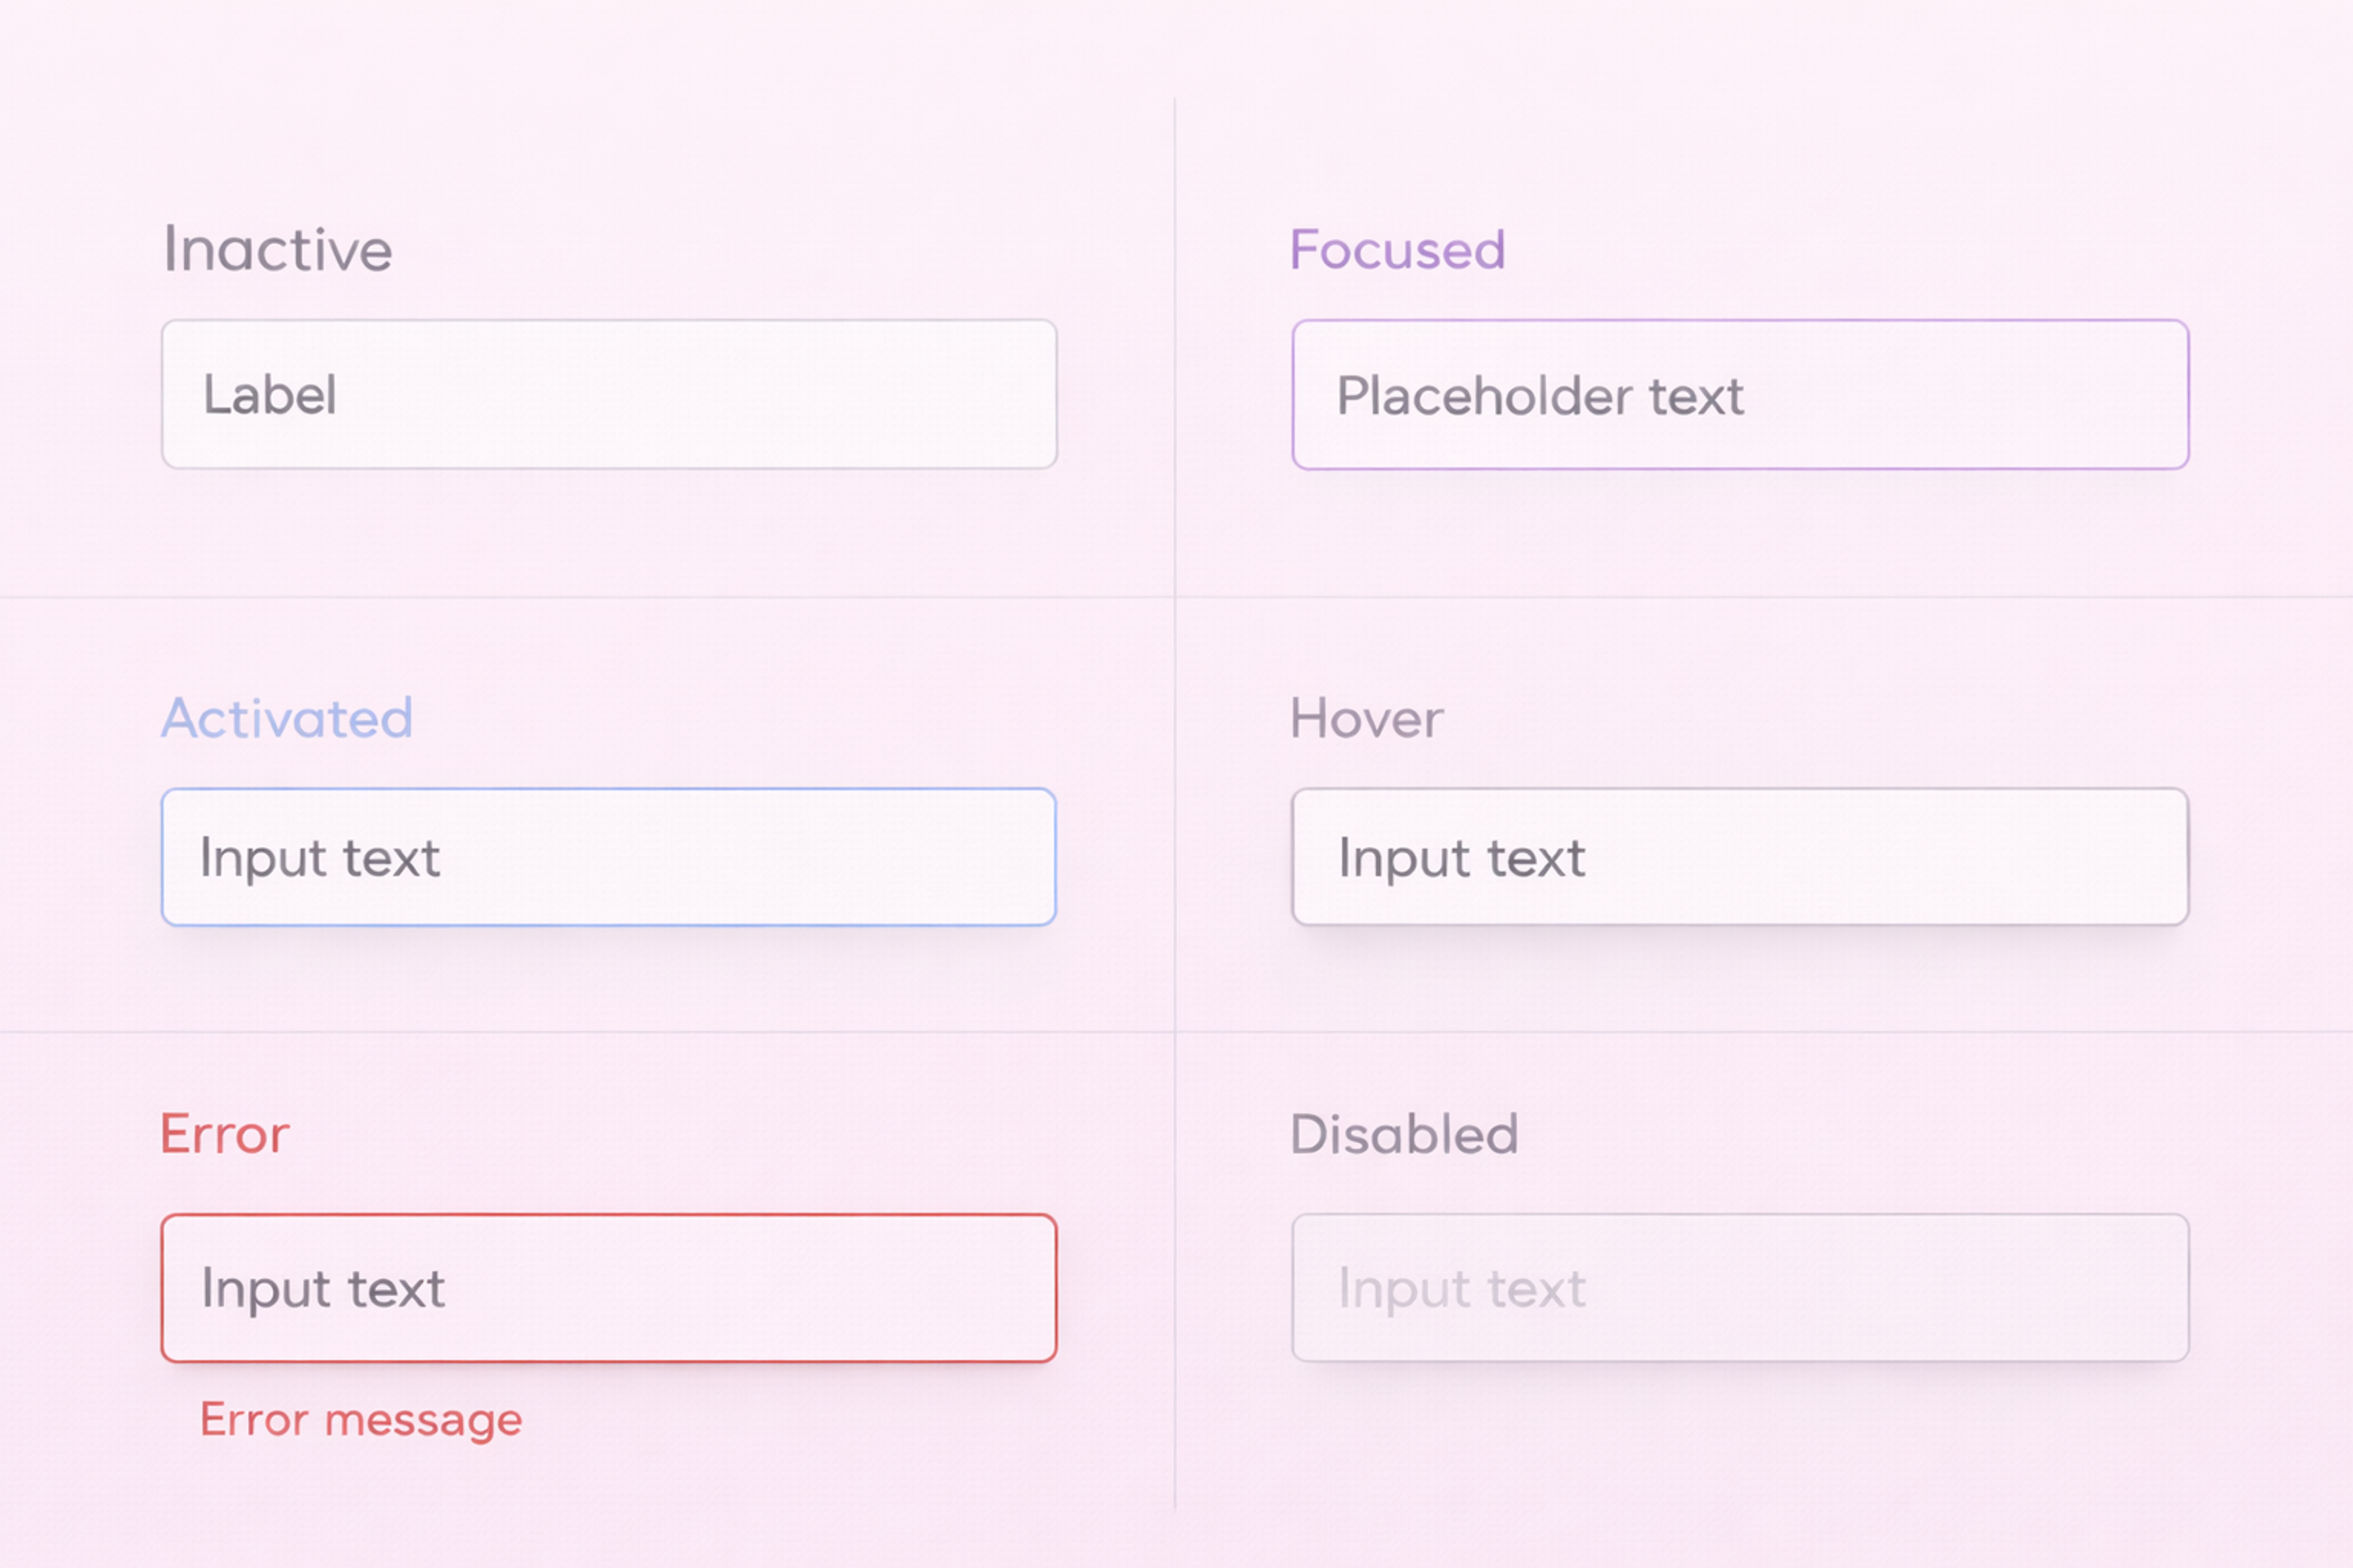The height and width of the screenshot is (1568, 2353).
Task: Click the Inactive heading text
Action: tap(277, 249)
